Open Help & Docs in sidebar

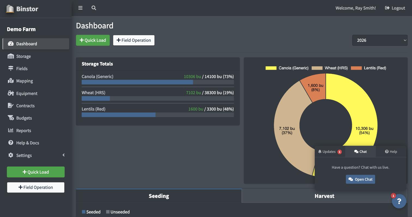(36, 143)
